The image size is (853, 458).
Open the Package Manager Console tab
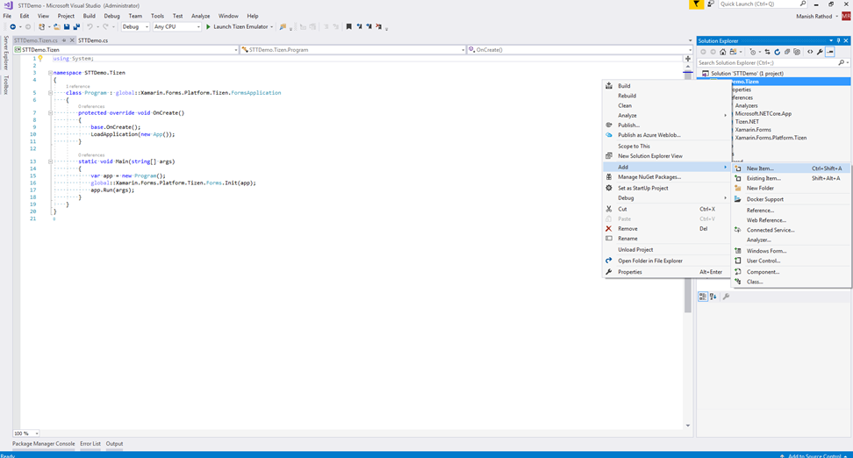(43, 444)
